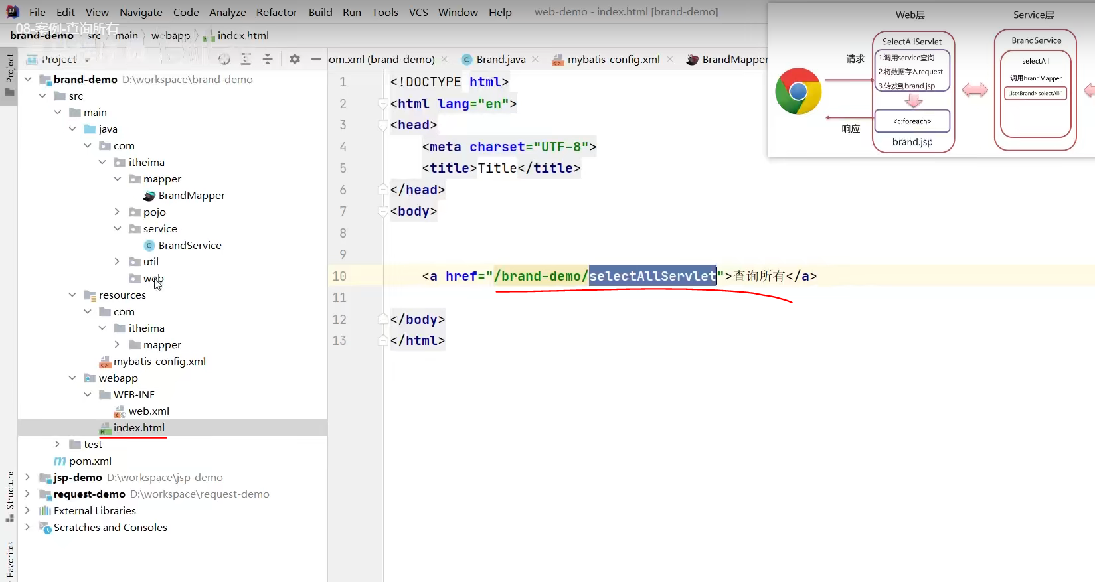Click the webapp breadcrumb in navigation bar

point(171,35)
